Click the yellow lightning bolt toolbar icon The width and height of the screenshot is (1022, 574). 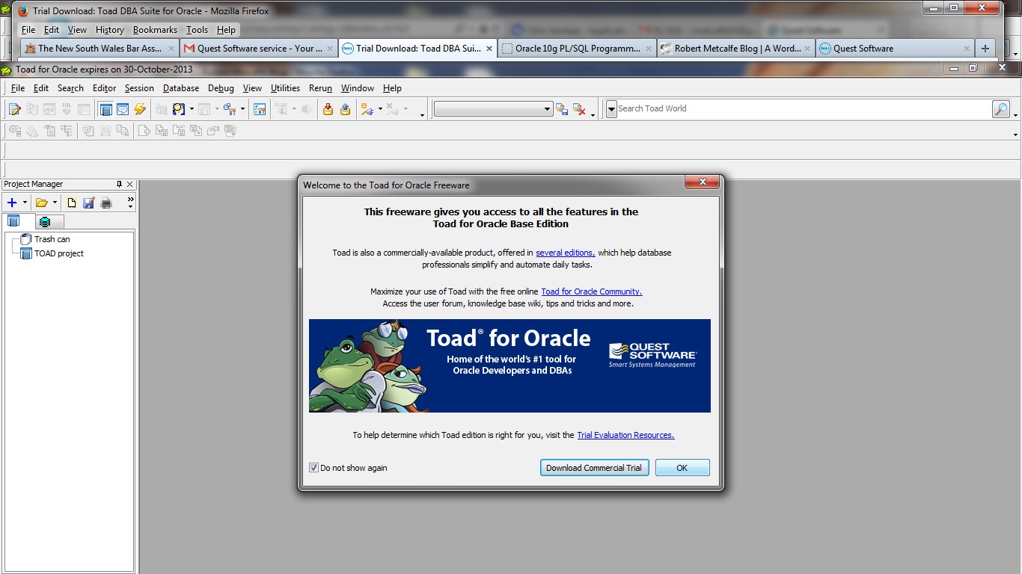point(140,109)
